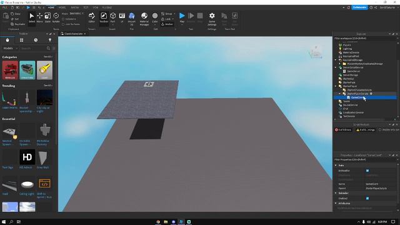Collapse the StarterPlayerScripts node
This screenshot has height=225, width=400.
[340, 94]
